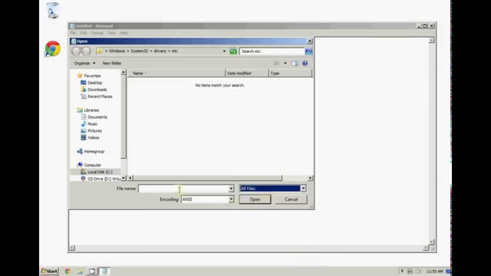Screen dimensions: 491x276
Task: Sort by the Type column header
Action: (290, 73)
